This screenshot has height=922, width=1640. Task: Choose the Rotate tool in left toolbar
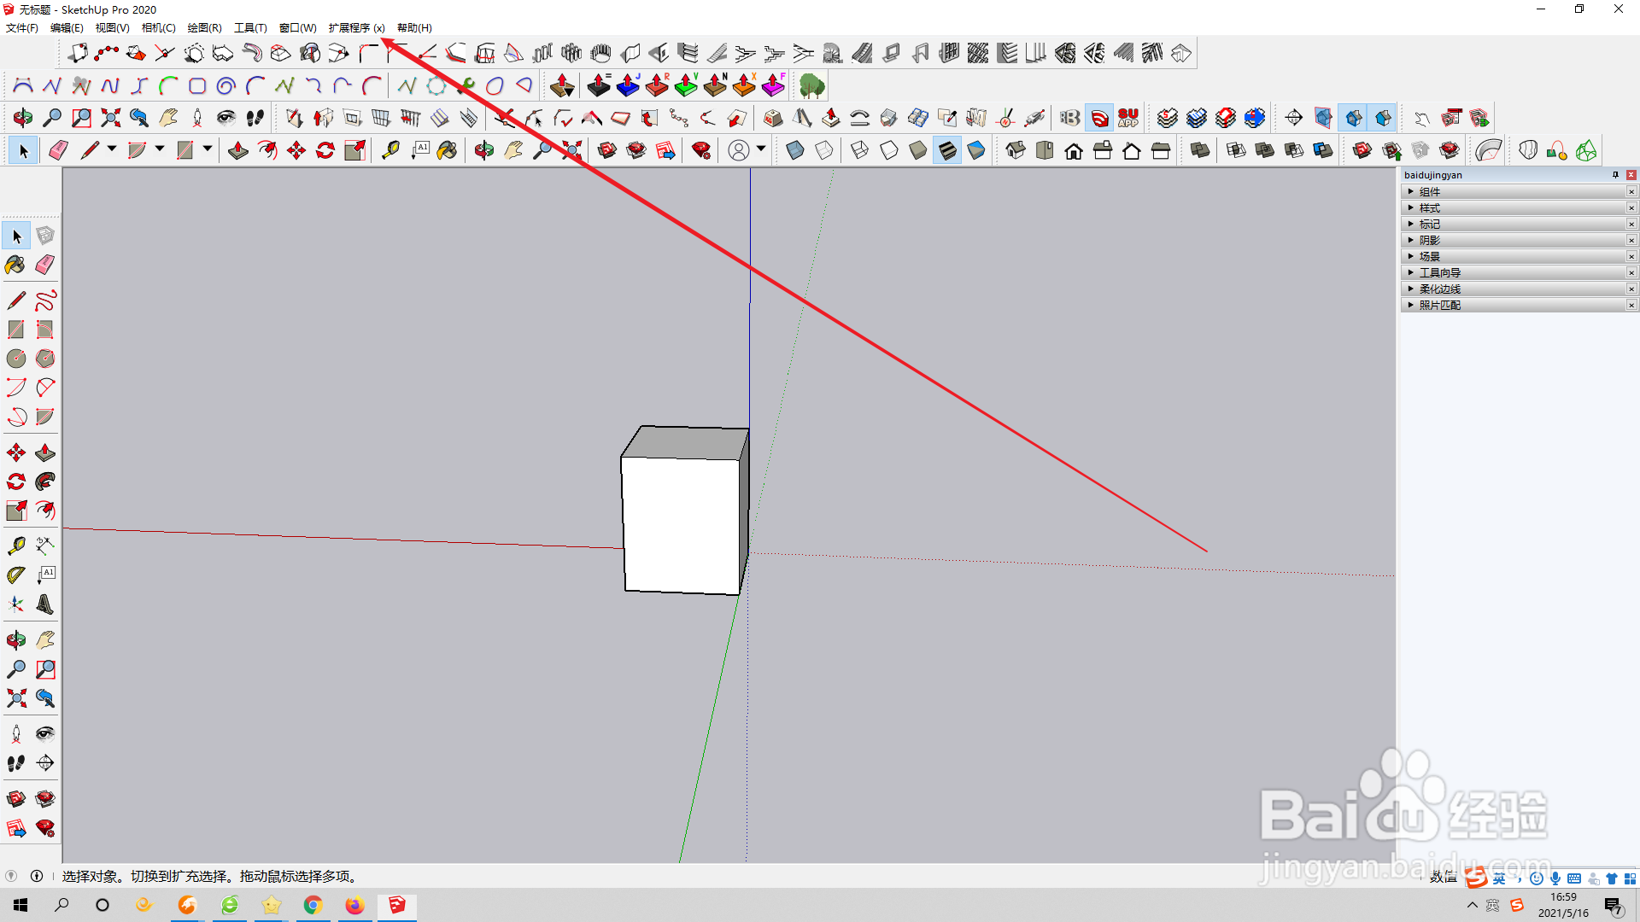[15, 481]
